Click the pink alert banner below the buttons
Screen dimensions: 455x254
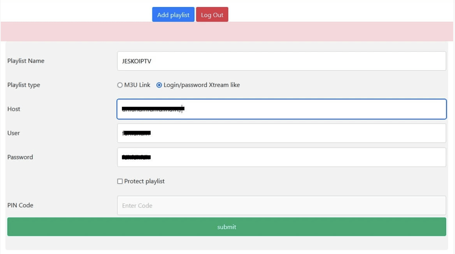pos(226,32)
